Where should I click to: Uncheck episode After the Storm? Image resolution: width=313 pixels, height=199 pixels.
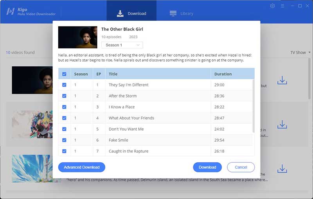pos(64,96)
